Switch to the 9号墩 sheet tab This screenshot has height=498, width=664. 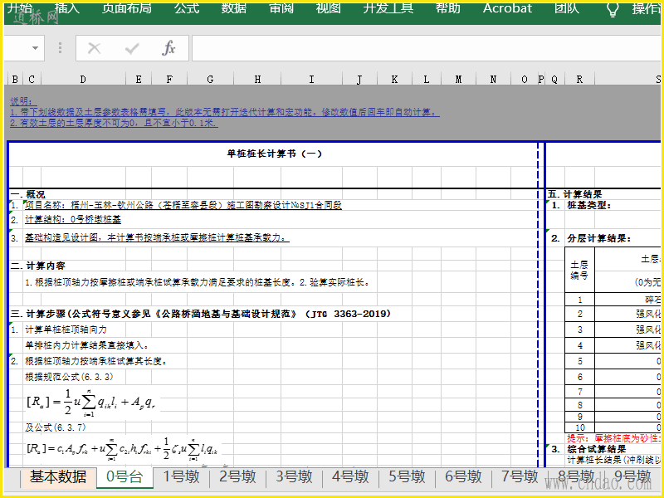click(632, 476)
